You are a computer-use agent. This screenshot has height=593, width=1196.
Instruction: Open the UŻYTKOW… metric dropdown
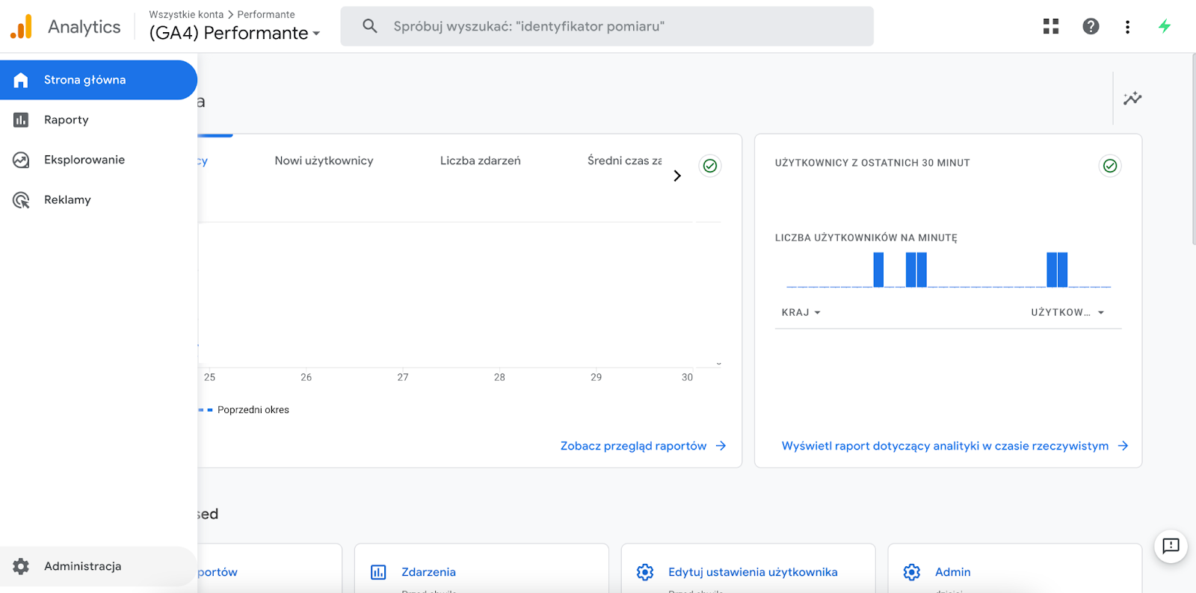click(x=1067, y=312)
